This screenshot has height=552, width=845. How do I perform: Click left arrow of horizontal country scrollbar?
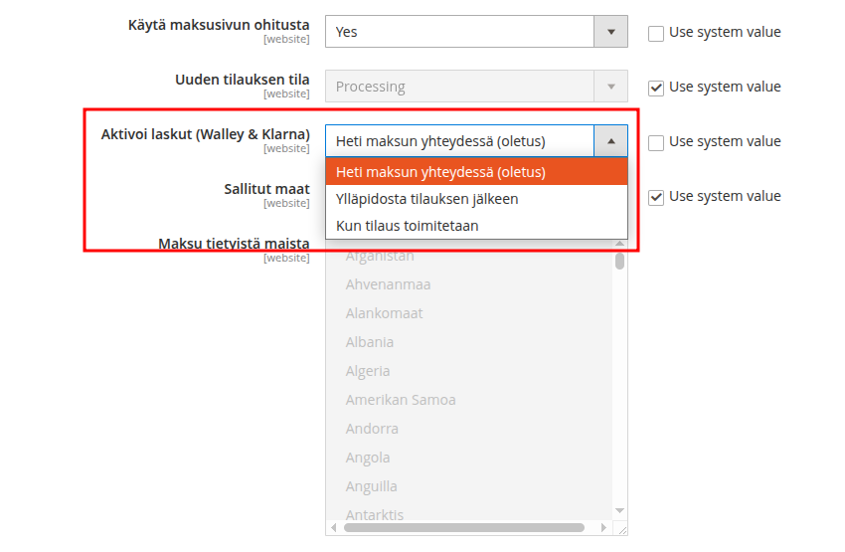[x=334, y=527]
